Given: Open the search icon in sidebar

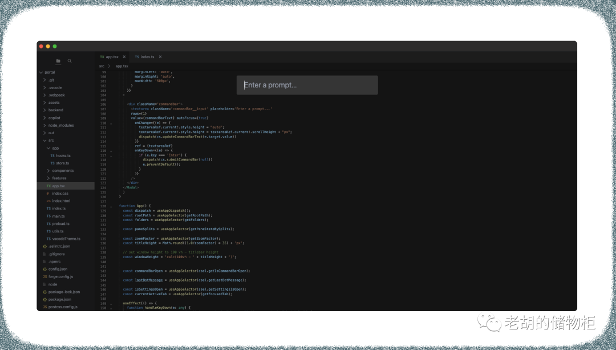Looking at the screenshot, I should tap(70, 61).
